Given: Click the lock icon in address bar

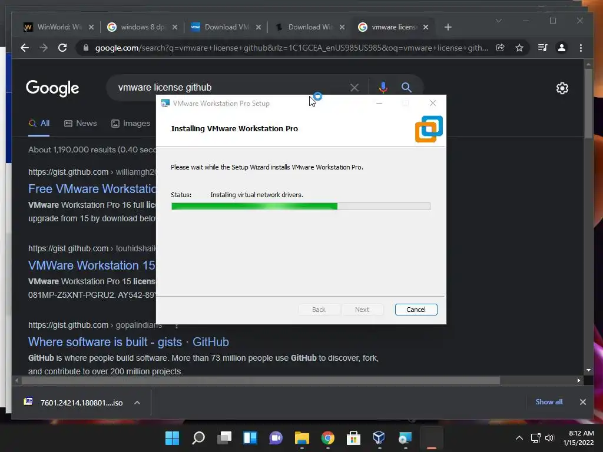Looking at the screenshot, I should click(x=86, y=48).
